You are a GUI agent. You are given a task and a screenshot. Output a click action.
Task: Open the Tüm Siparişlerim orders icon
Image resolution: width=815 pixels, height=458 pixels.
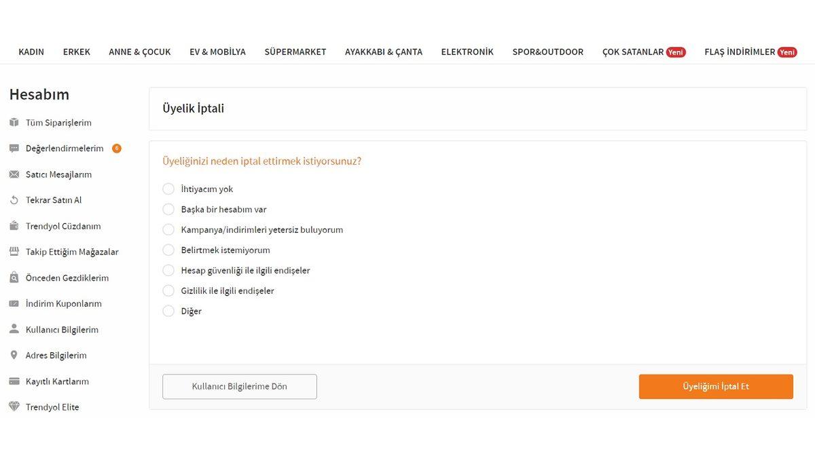14,122
